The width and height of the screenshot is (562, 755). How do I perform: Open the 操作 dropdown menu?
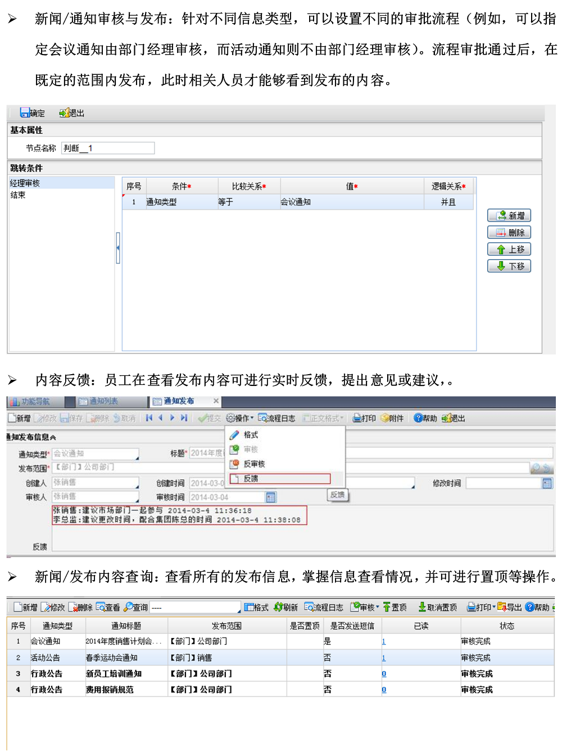point(240,418)
